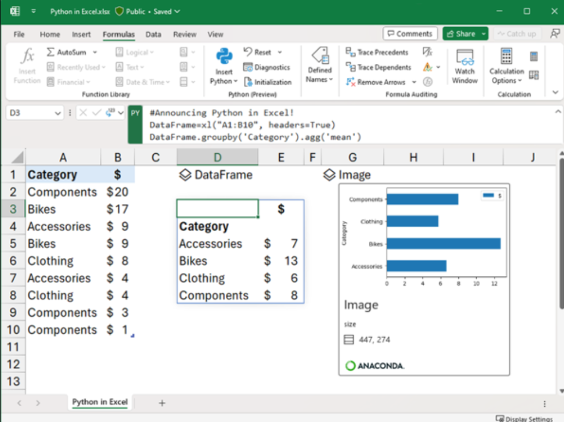Click the Share button

click(461, 34)
